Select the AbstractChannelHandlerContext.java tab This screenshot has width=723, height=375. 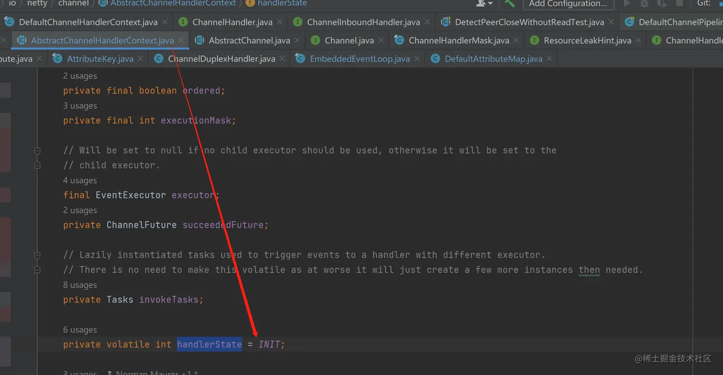pyautogui.click(x=102, y=41)
